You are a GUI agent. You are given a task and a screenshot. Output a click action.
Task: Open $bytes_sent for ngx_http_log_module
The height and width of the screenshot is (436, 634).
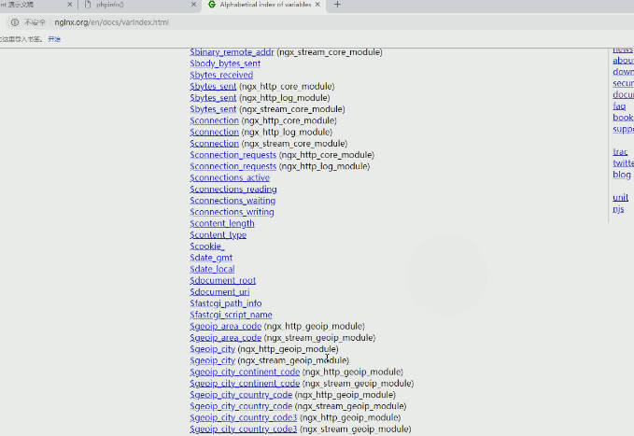(x=213, y=97)
